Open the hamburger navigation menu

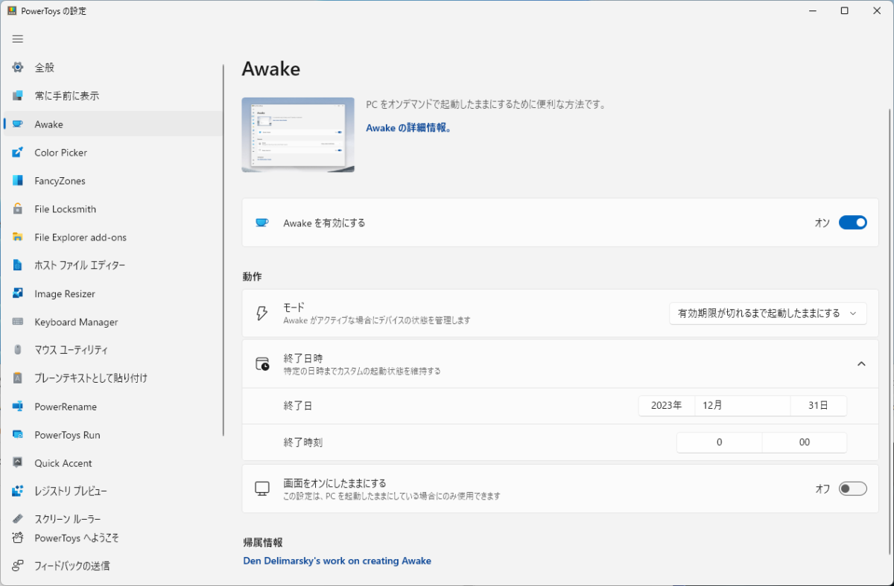click(18, 39)
